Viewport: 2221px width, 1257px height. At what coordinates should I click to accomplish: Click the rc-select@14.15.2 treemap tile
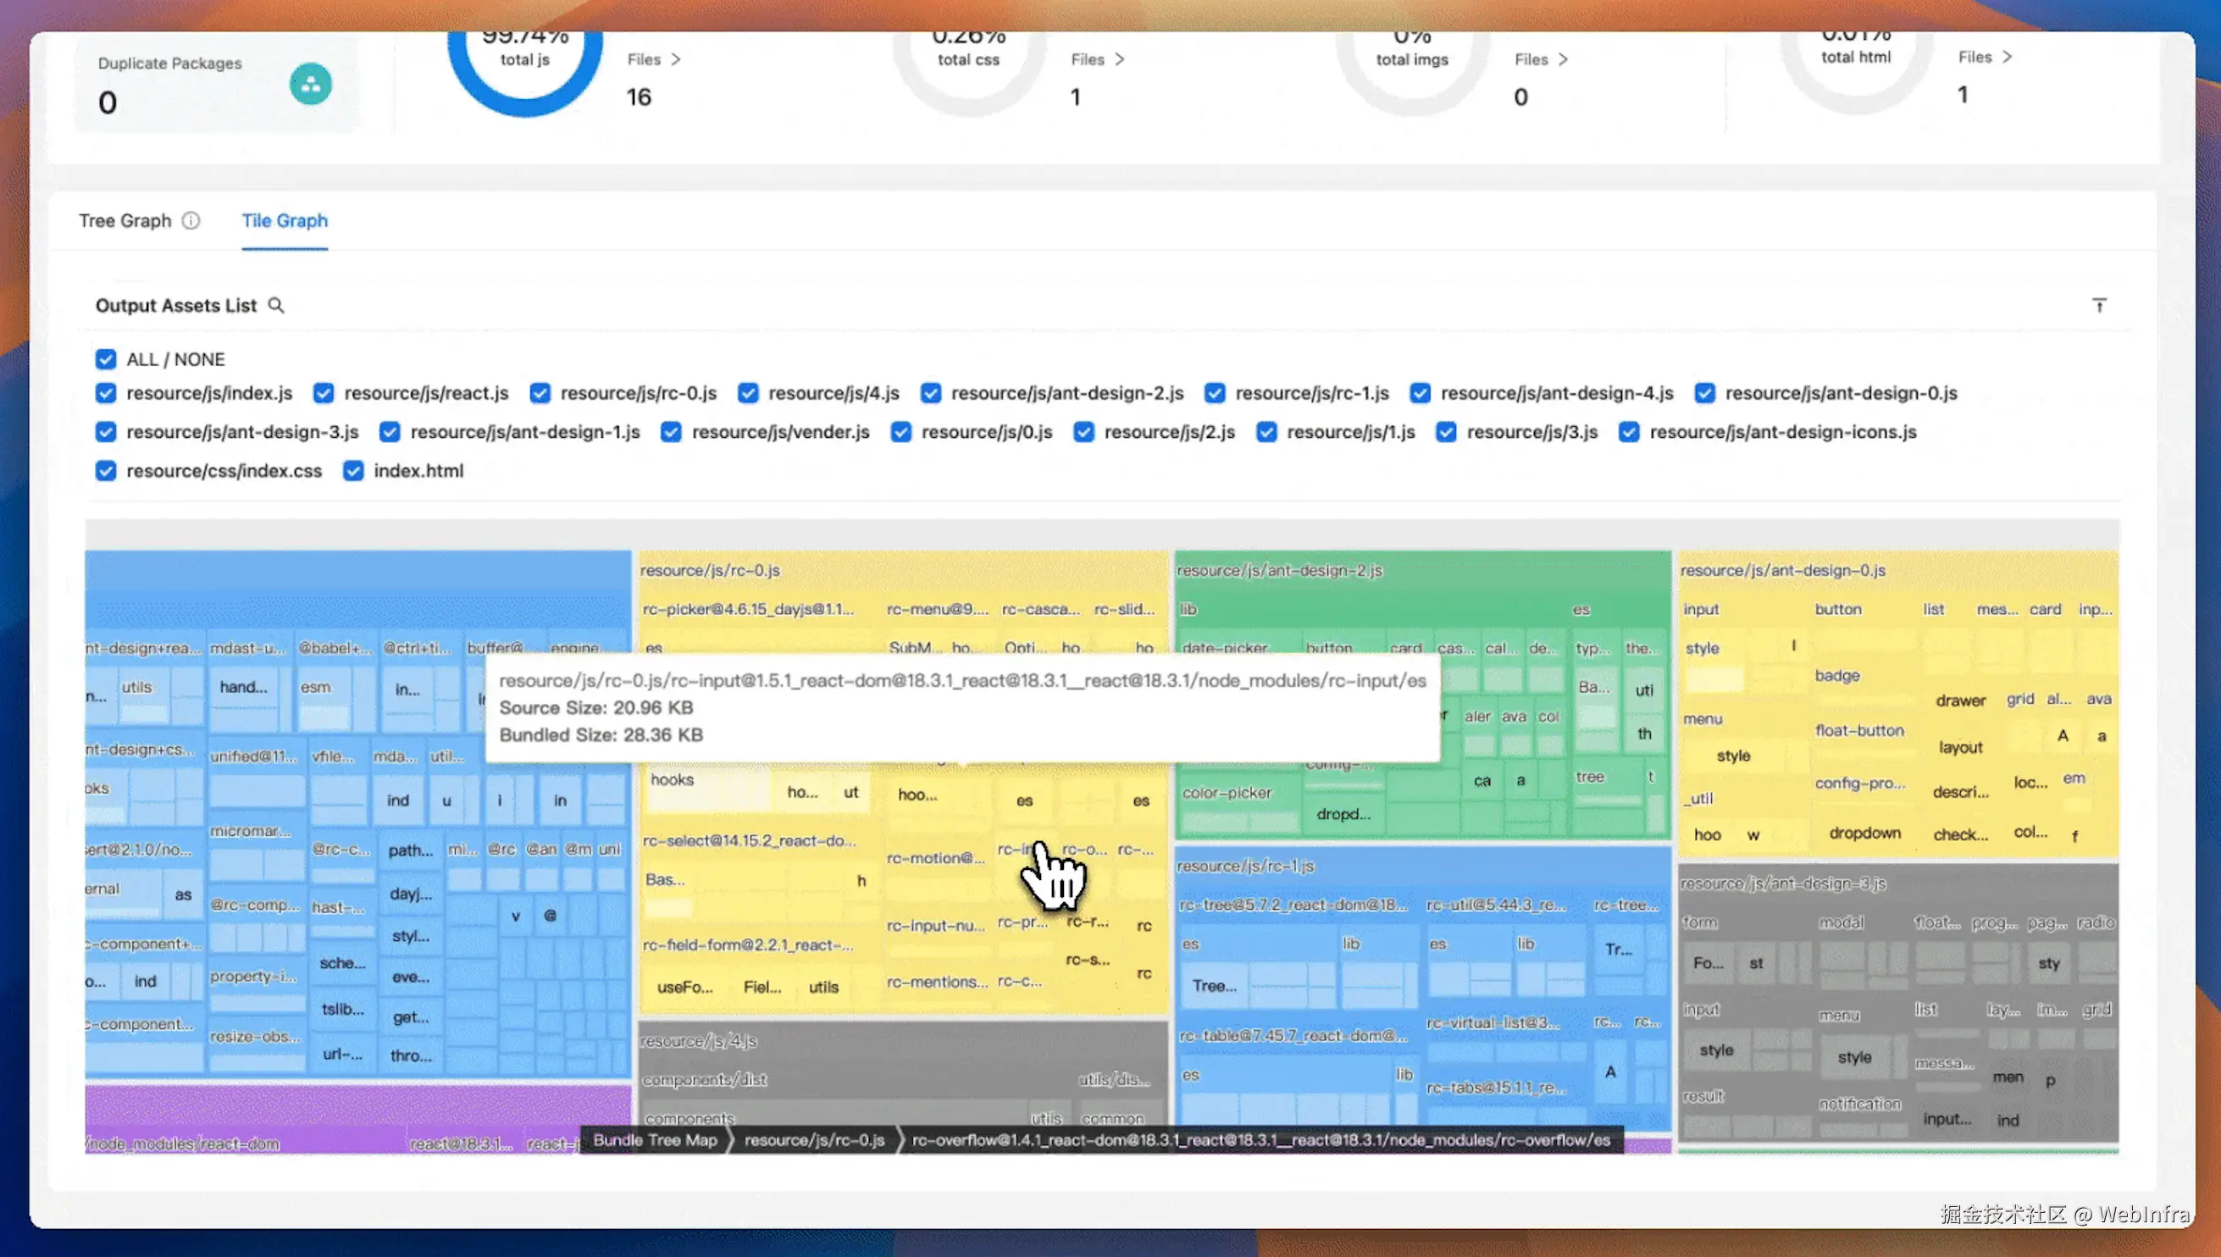tap(749, 840)
